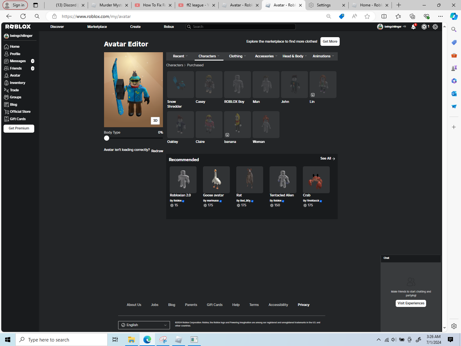Click the Redraw link
The height and width of the screenshot is (346, 461).
[x=157, y=151]
